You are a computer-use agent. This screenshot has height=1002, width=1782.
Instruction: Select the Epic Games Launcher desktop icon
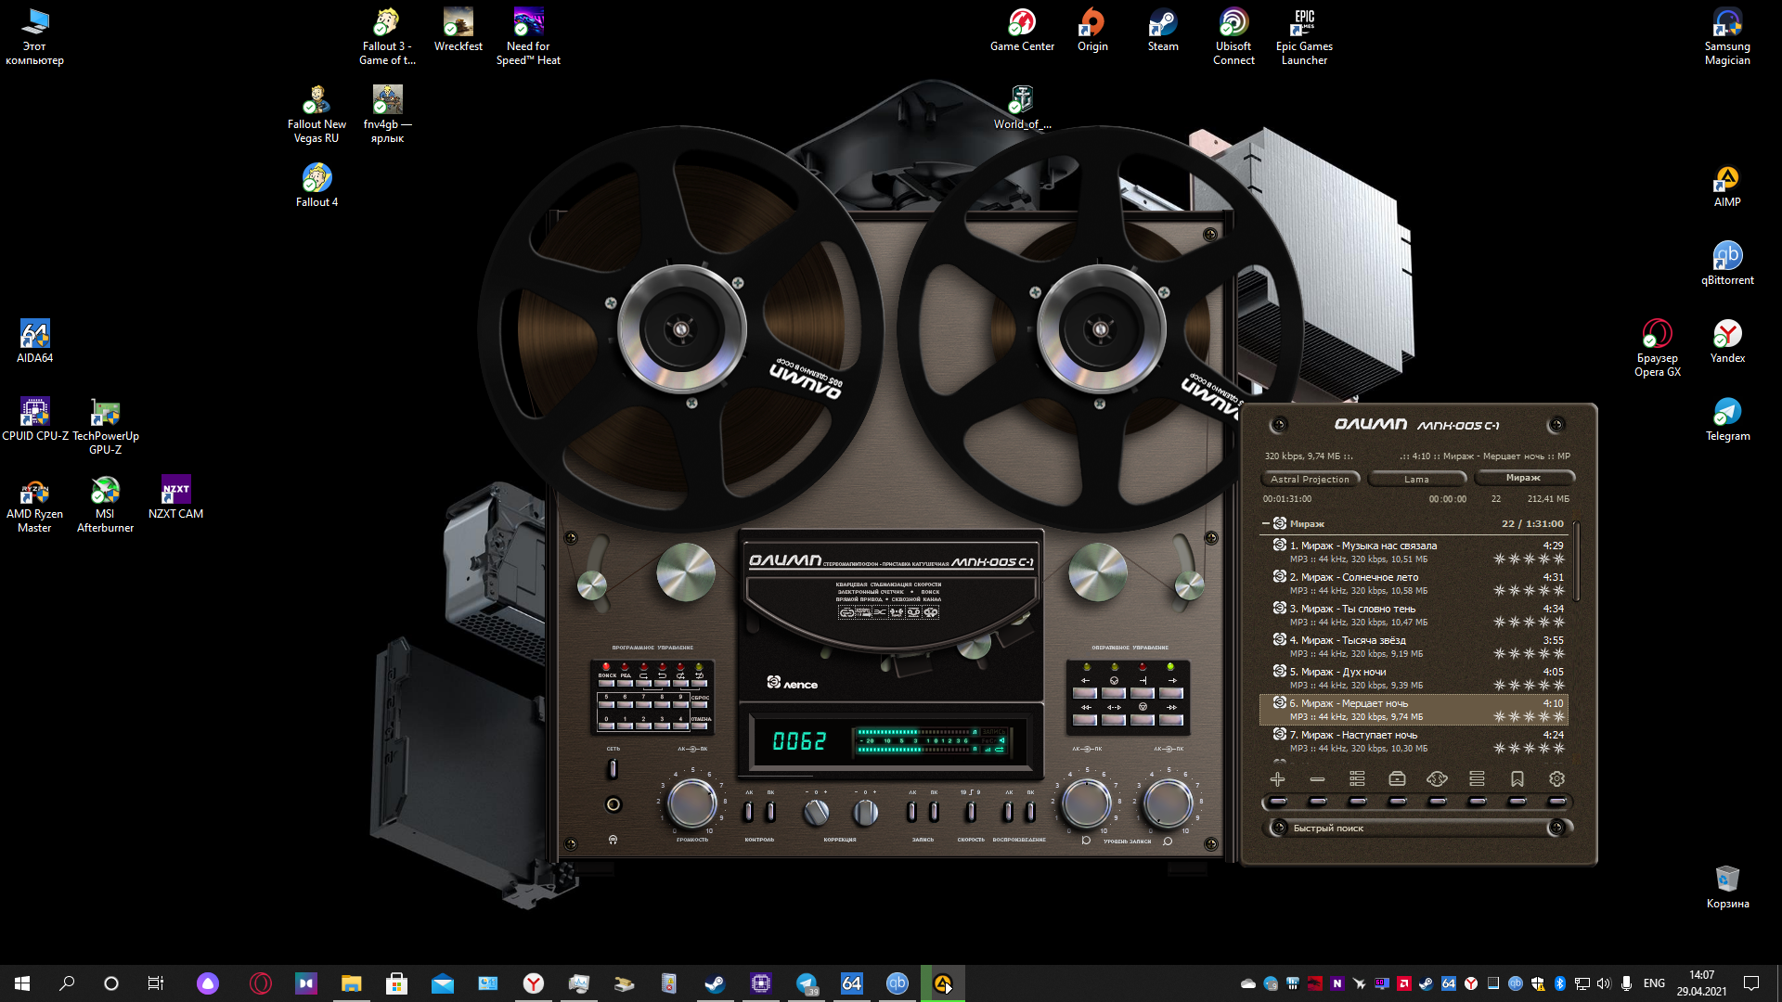[x=1304, y=37]
